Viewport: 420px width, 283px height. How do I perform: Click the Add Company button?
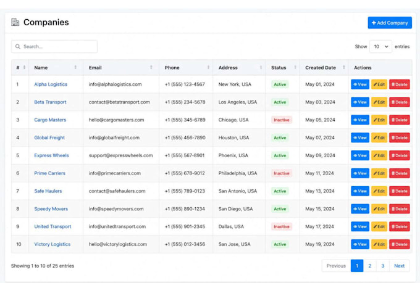390,23
